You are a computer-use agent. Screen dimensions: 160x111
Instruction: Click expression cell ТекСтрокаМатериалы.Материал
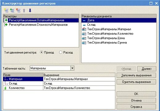point(79,79)
